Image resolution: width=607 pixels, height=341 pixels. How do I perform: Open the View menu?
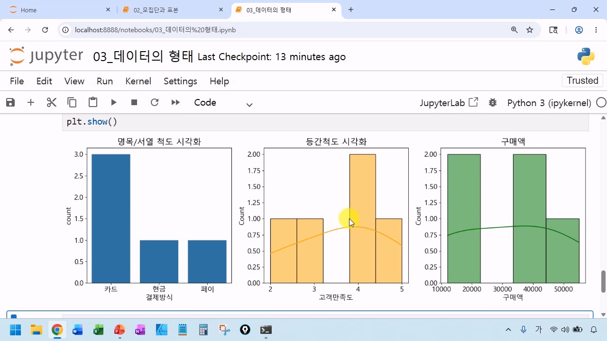(x=74, y=81)
